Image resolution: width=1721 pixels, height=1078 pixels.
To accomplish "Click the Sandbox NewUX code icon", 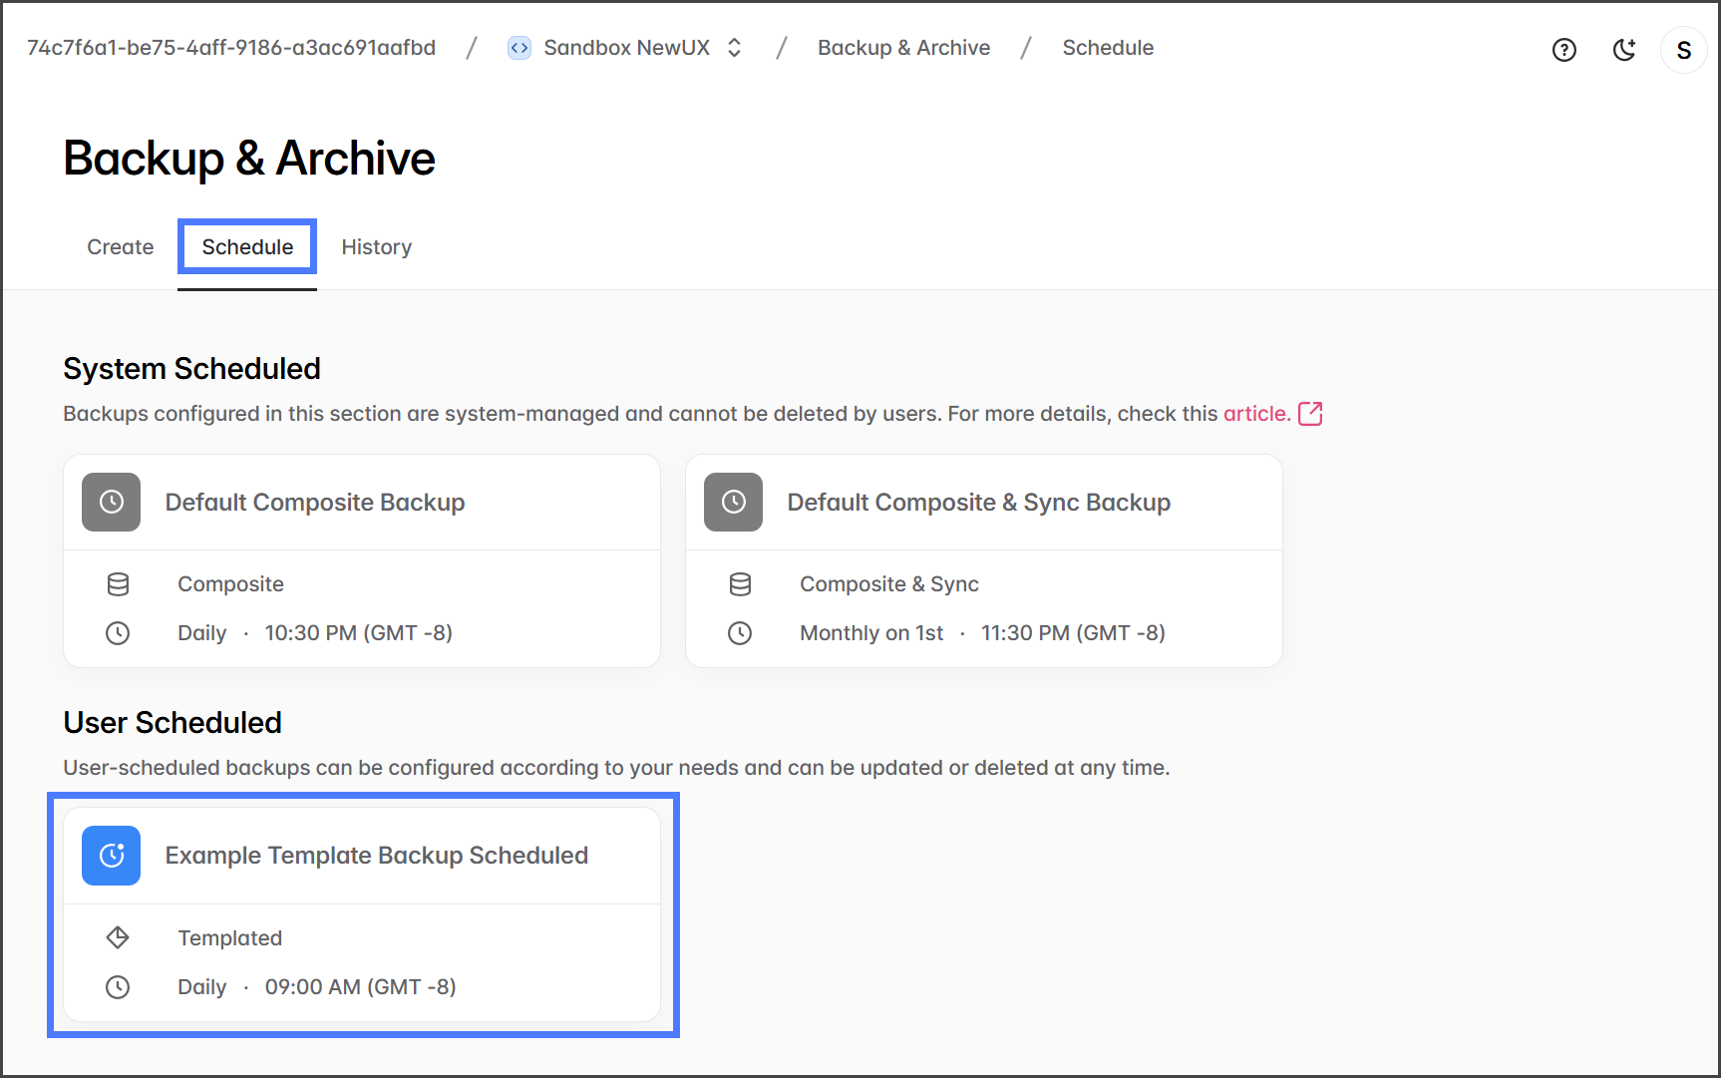I will click(518, 48).
